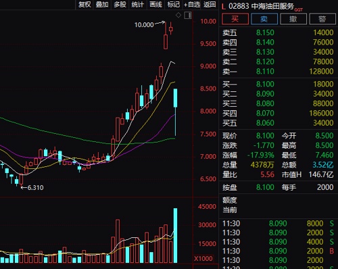Select the 标记 mark toolbar item

174,5
